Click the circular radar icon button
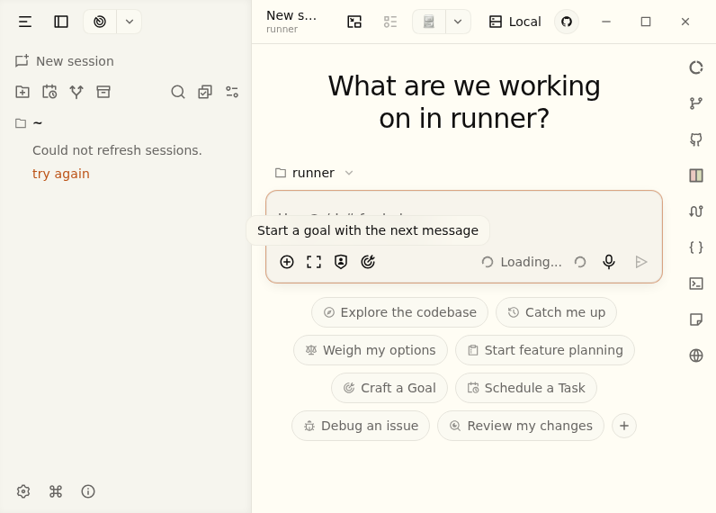 point(100,22)
